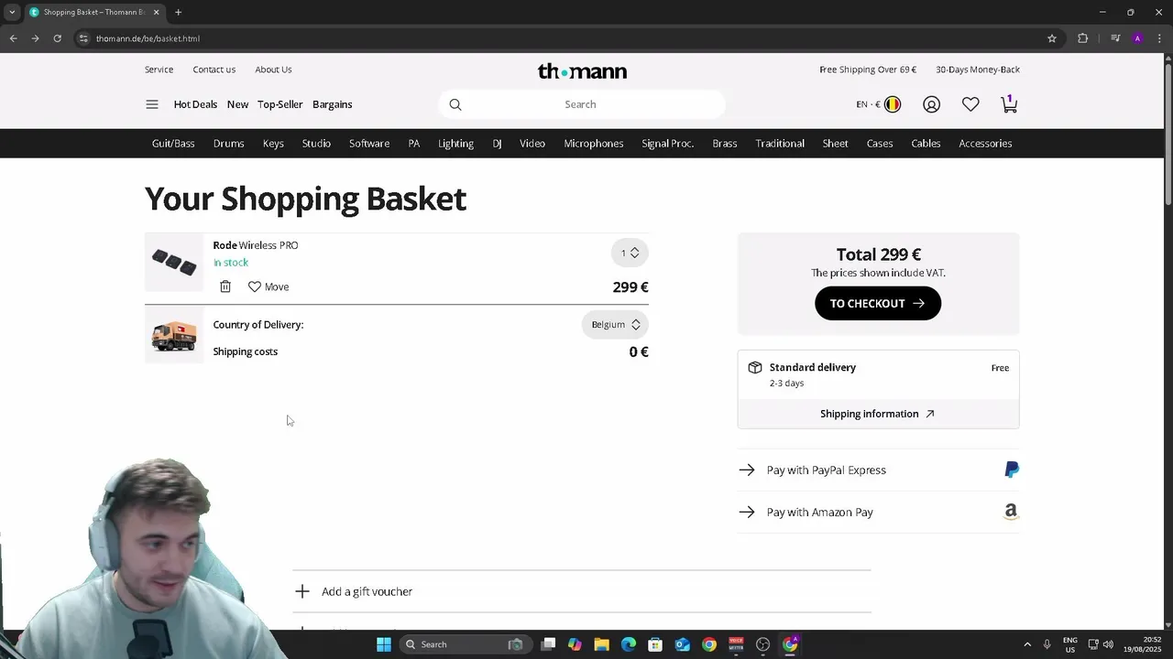Open the shopping basket cart icon
Screen dimensions: 1173x659
tap(1009, 103)
